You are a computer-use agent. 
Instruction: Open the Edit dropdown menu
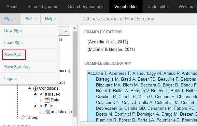[31, 19]
